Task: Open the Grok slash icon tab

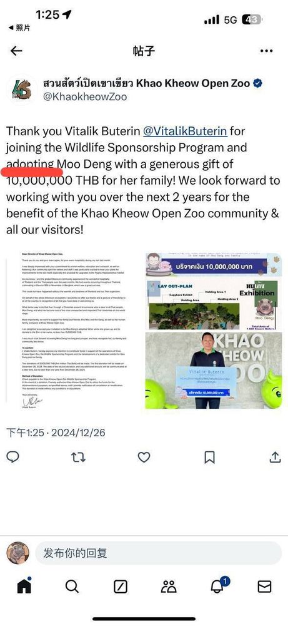Action: [x=121, y=586]
